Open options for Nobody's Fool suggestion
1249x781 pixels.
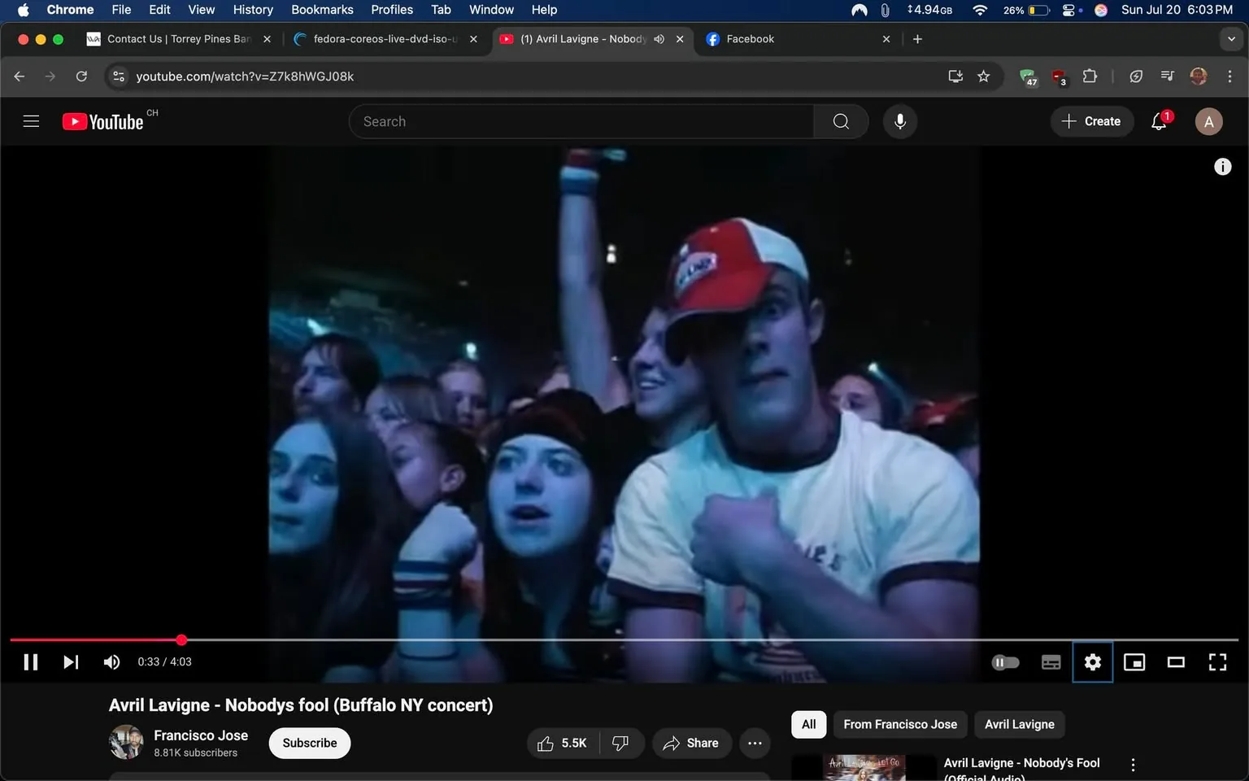[x=1132, y=763]
